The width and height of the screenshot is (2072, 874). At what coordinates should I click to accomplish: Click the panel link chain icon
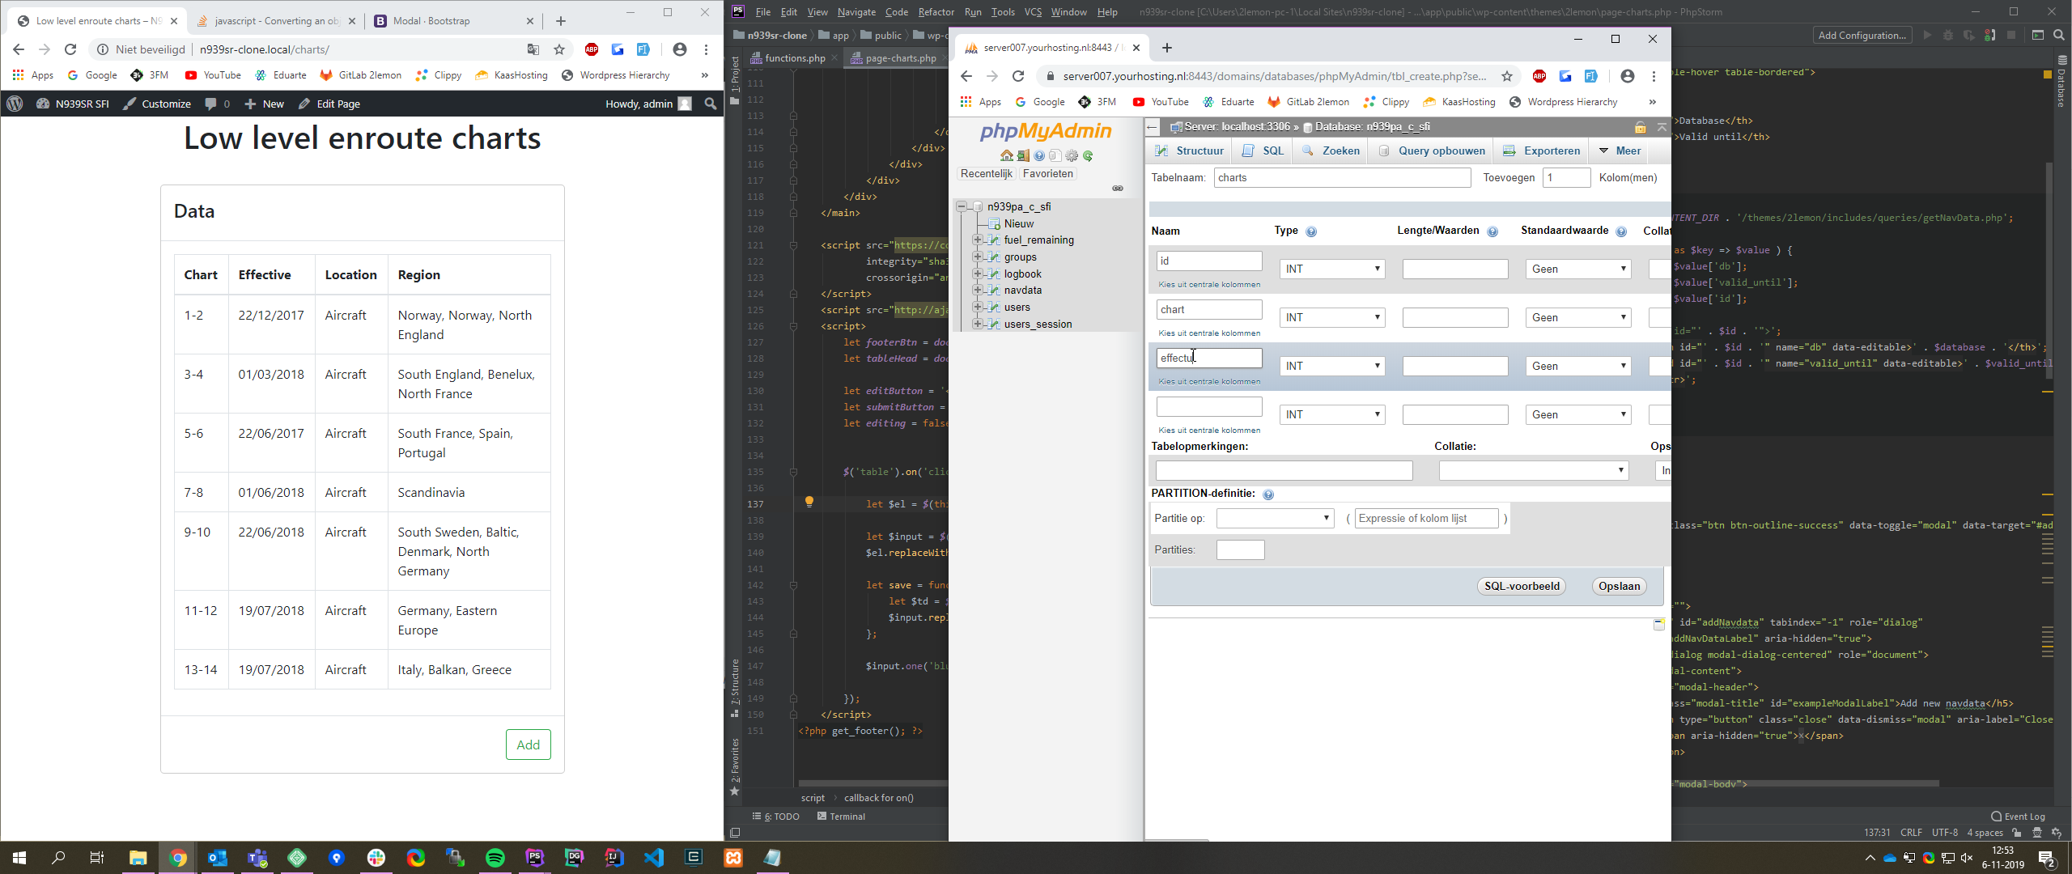[x=1118, y=189]
